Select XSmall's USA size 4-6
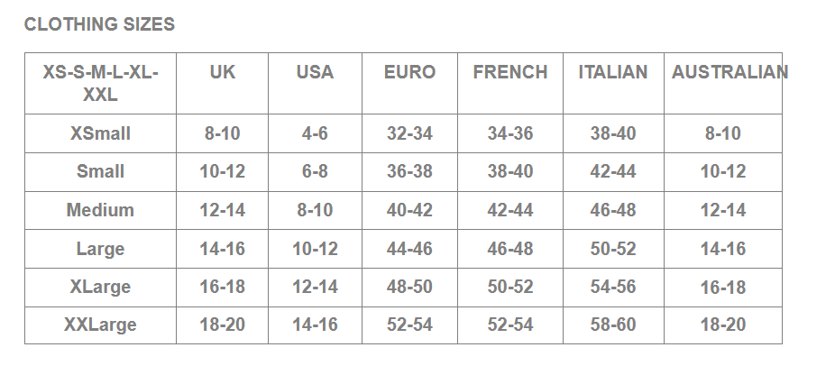Viewport: 835px width, 375px height. pyautogui.click(x=315, y=133)
